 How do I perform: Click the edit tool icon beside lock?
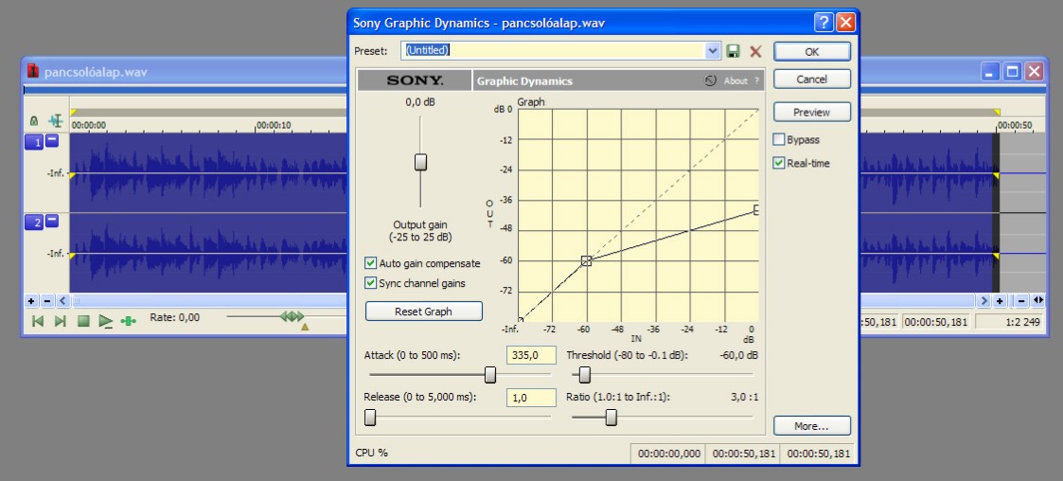coord(56,121)
